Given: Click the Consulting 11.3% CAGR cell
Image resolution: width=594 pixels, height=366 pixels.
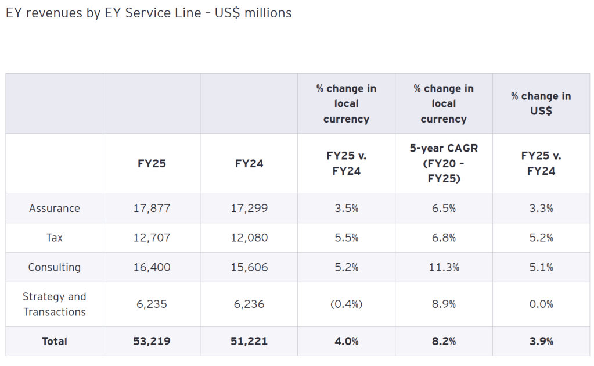Looking at the screenshot, I should [x=444, y=267].
